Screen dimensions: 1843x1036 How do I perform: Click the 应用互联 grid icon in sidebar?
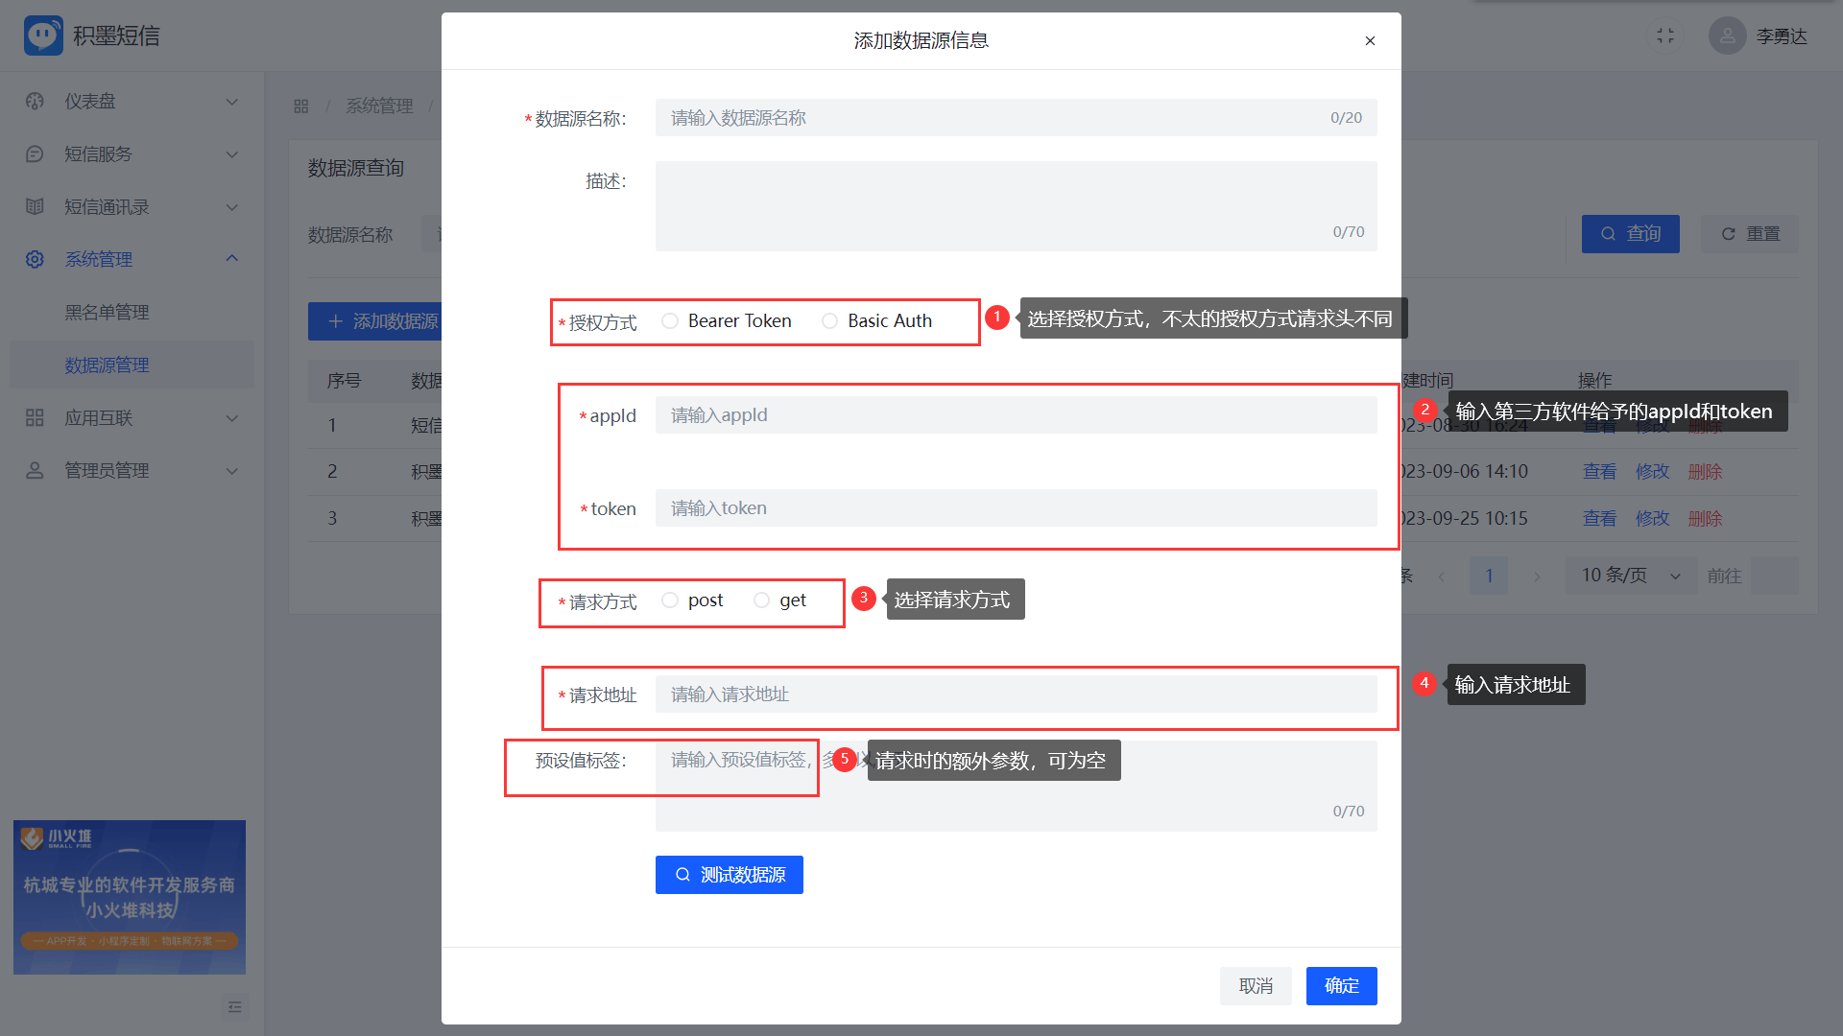tap(35, 418)
